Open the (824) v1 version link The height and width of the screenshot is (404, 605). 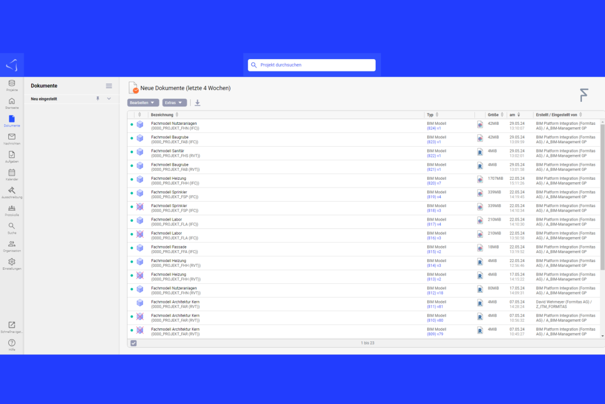click(434, 128)
